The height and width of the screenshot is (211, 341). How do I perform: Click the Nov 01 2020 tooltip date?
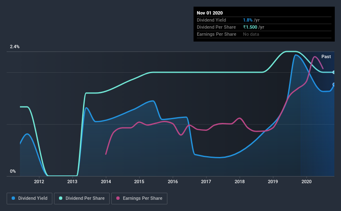210,13
